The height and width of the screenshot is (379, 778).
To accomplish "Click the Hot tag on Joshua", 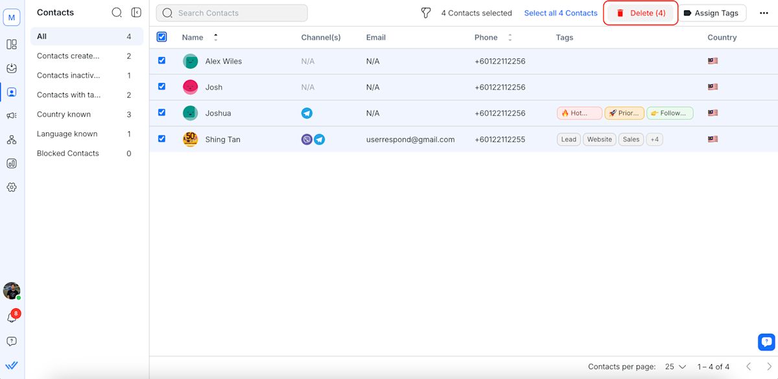I will pos(579,113).
